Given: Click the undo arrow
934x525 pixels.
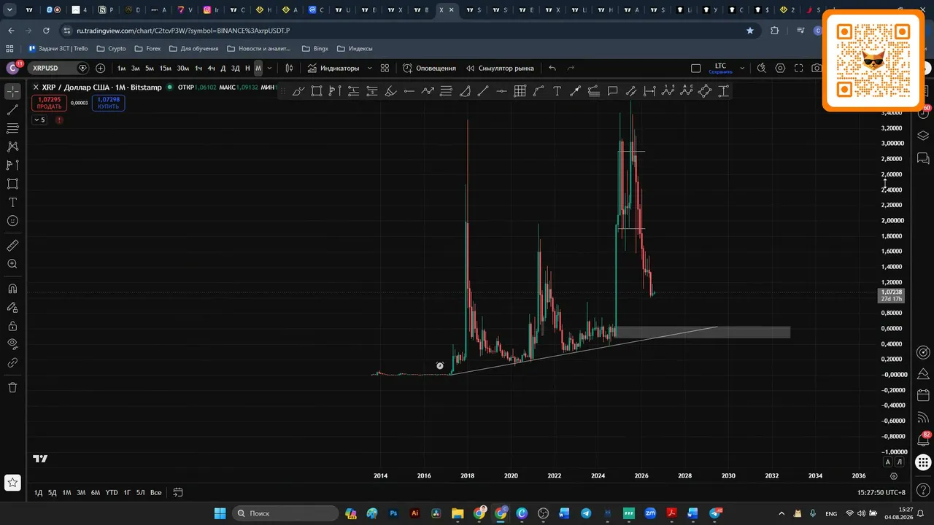Looking at the screenshot, I should pos(552,68).
